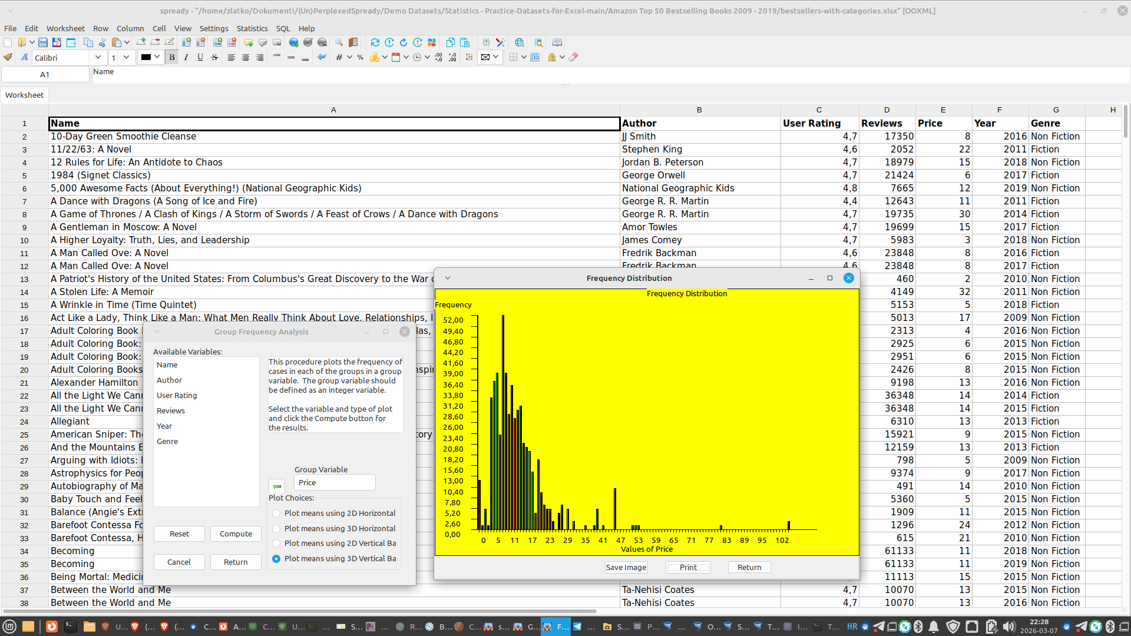Expand the font size dropdown
Viewport: 1131px width, 636px height.
pyautogui.click(x=126, y=57)
